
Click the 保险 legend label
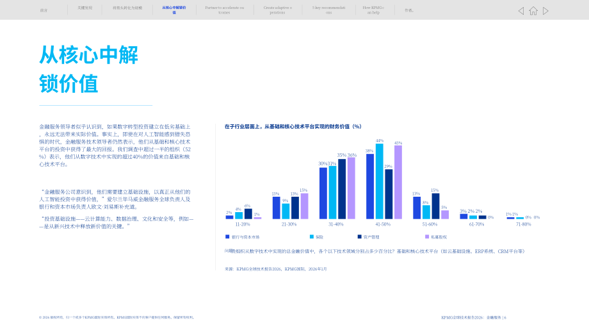coord(319,237)
